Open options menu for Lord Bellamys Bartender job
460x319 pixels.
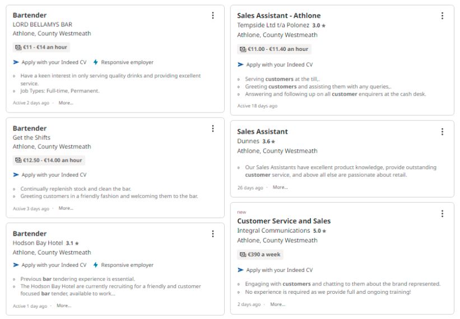(213, 16)
